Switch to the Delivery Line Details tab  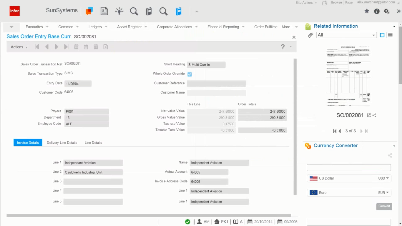pos(62,143)
